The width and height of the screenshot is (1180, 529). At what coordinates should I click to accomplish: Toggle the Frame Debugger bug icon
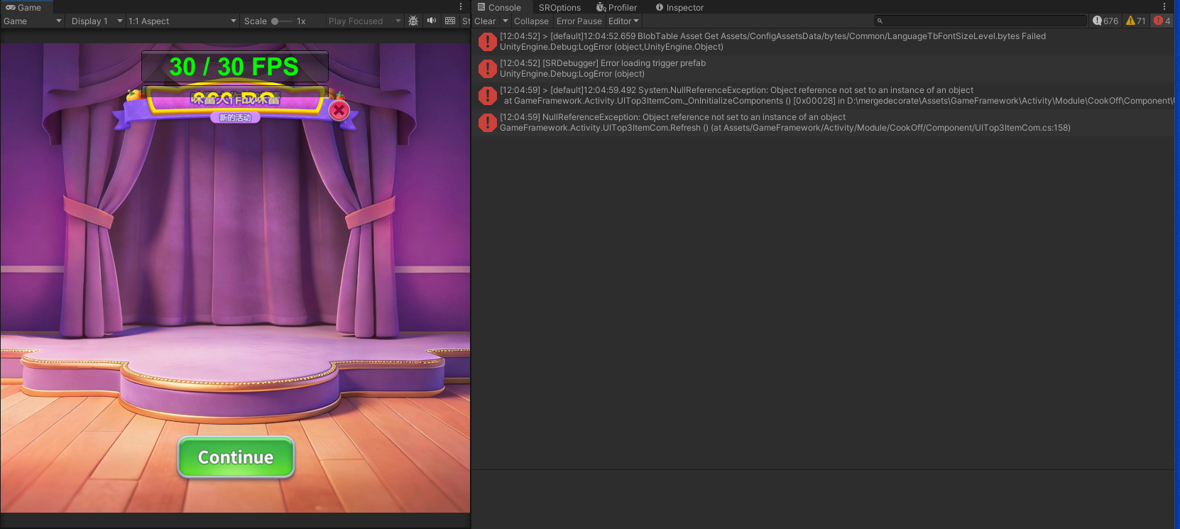[x=413, y=21]
